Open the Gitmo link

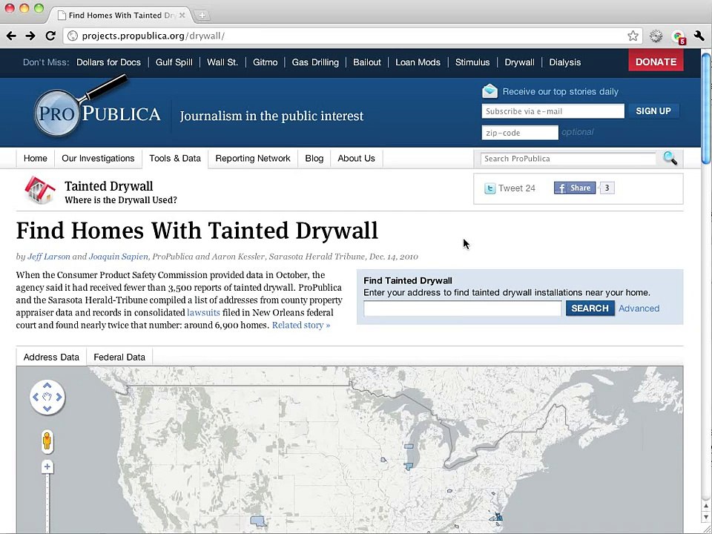click(x=266, y=62)
